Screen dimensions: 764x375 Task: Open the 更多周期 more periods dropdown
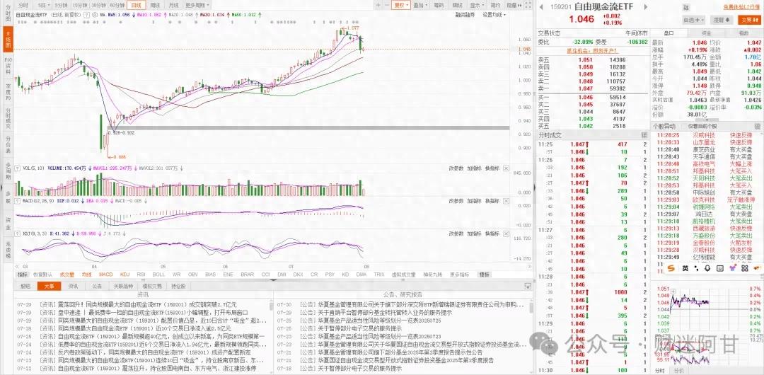click(x=196, y=5)
